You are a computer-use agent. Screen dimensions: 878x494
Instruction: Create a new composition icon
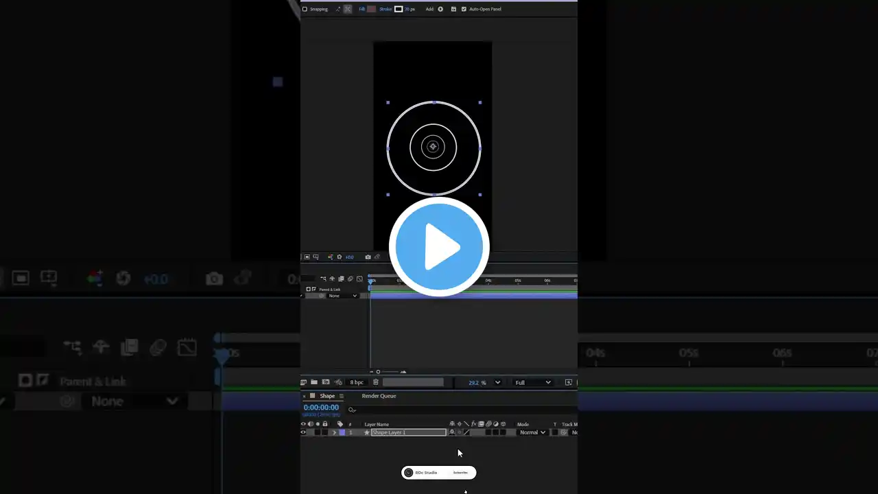[326, 382]
